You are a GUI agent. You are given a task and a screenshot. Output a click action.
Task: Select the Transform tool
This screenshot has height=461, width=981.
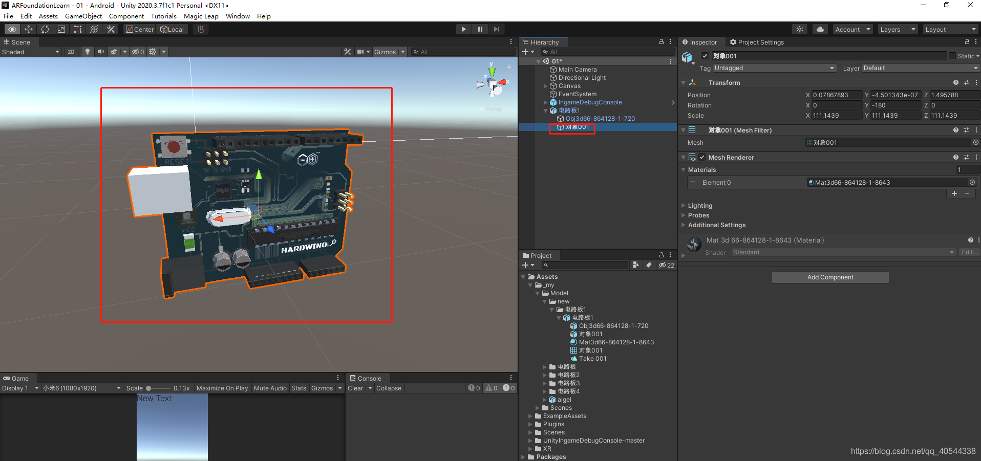pyautogui.click(x=94, y=29)
